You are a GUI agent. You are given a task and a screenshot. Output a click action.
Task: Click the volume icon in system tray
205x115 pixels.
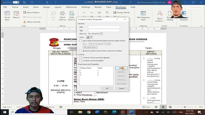click(168, 112)
